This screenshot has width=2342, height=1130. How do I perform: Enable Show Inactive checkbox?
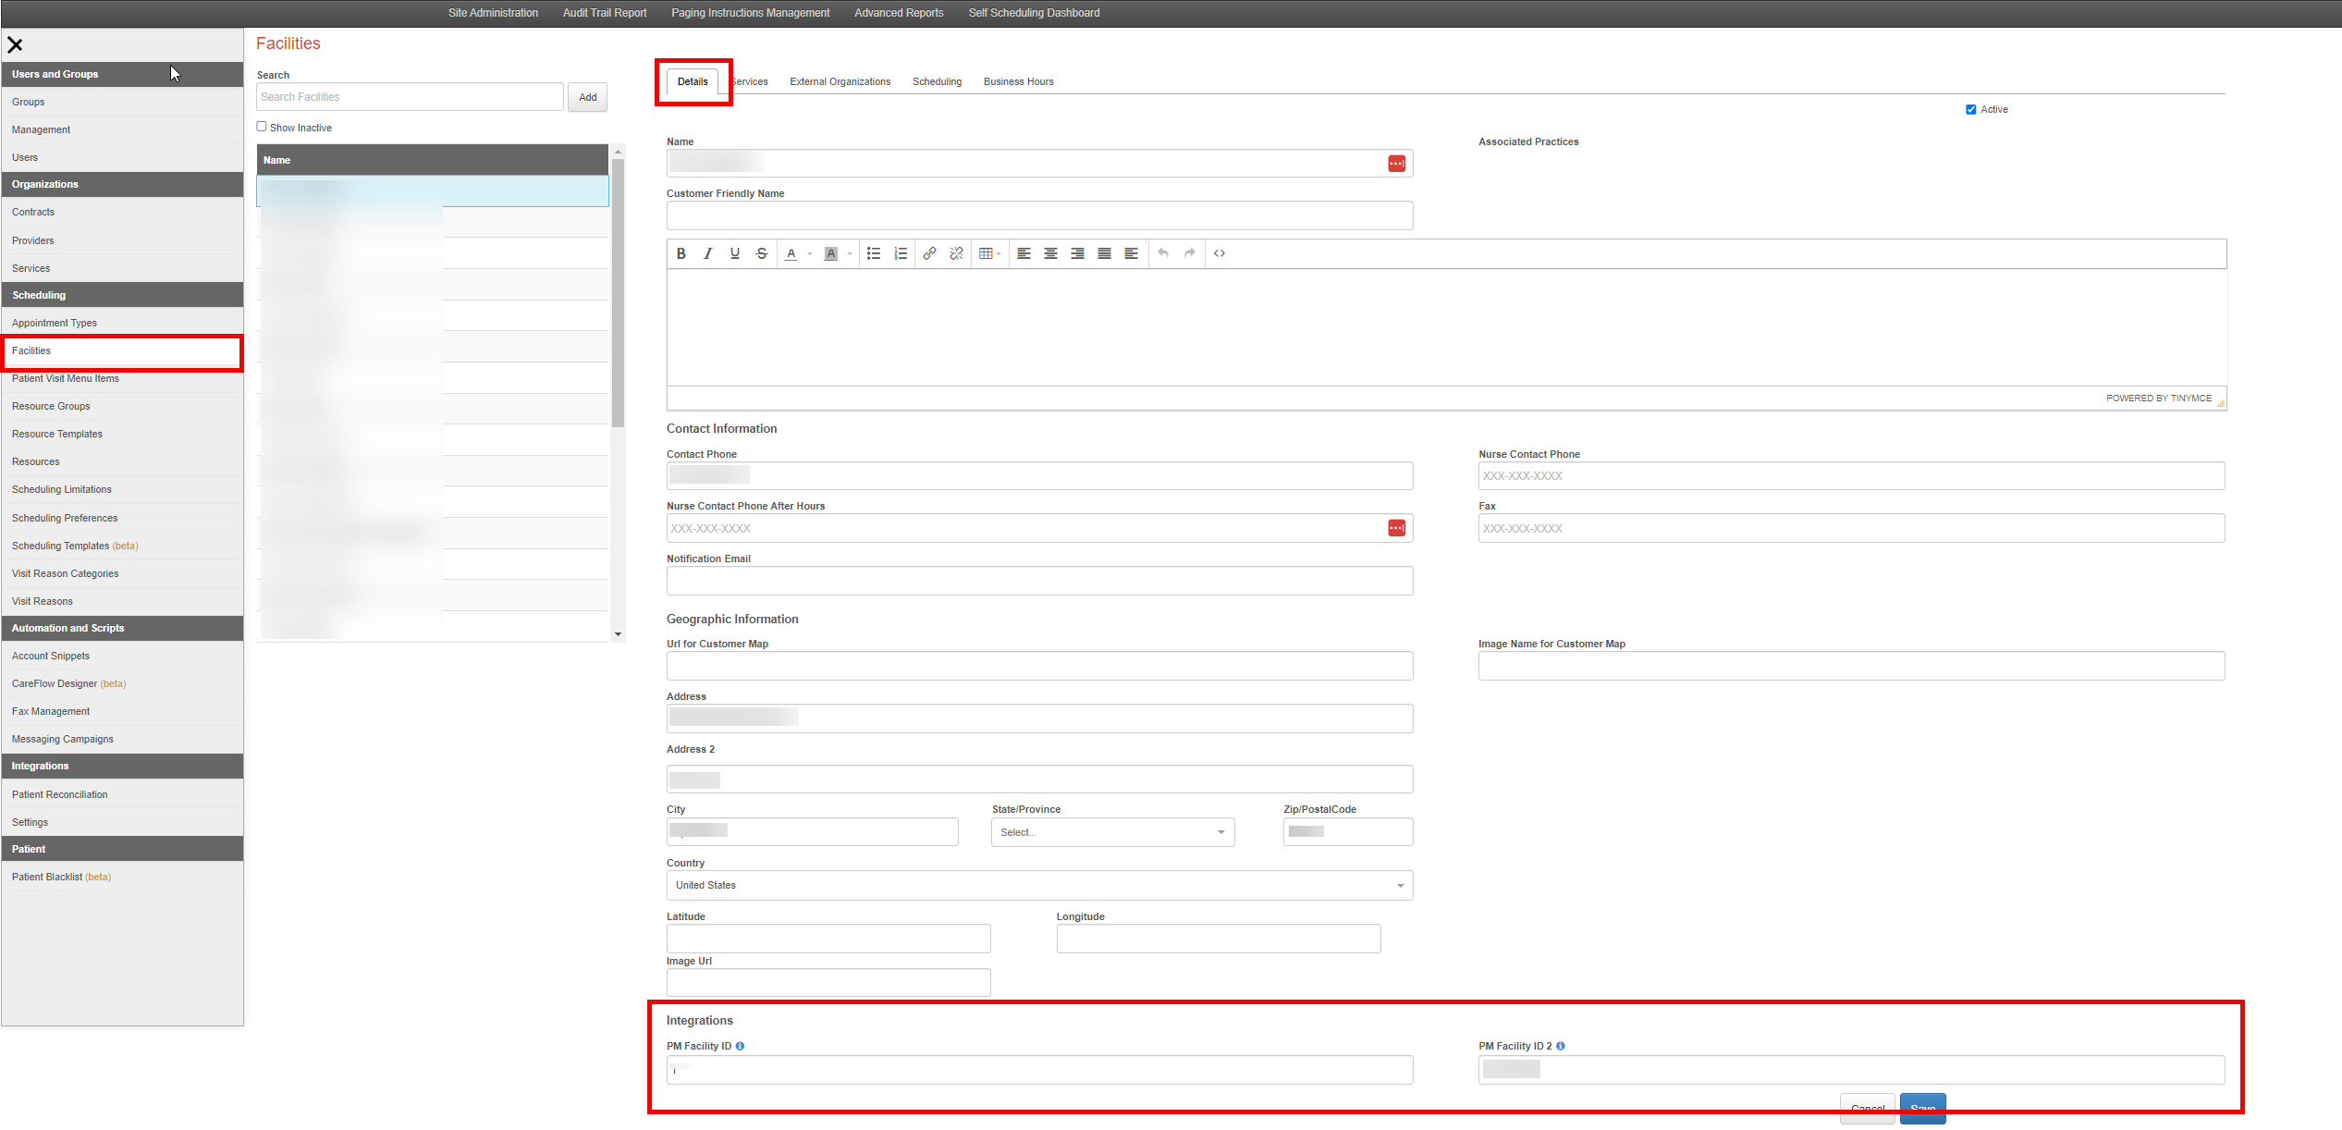[262, 127]
